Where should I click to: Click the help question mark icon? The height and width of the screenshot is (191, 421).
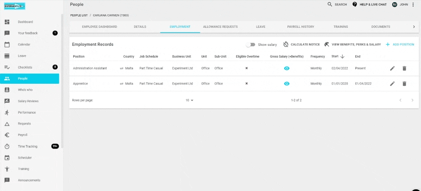tap(354, 4)
